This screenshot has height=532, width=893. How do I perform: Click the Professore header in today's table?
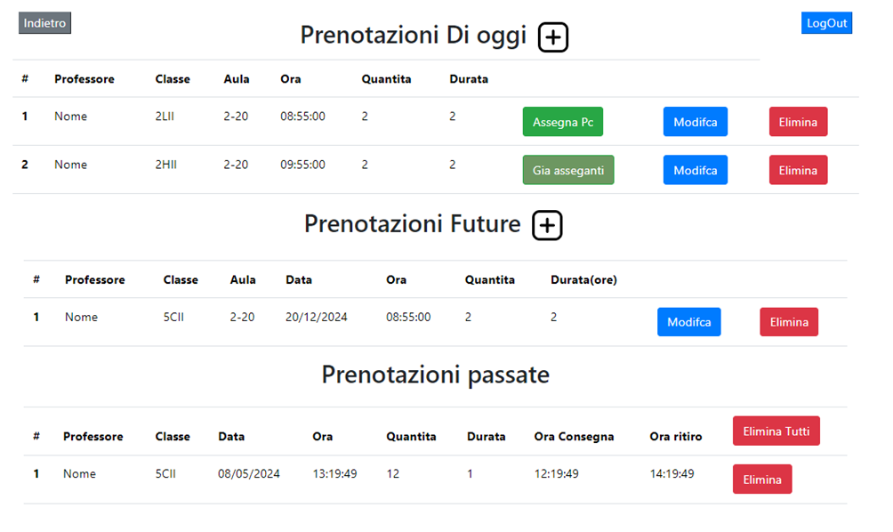pos(84,79)
